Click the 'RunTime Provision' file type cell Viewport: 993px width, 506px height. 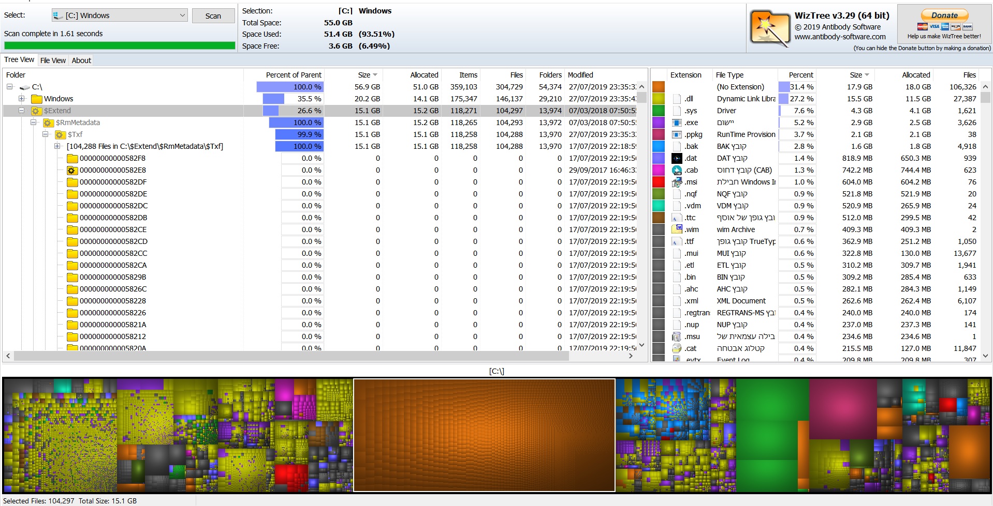click(746, 134)
